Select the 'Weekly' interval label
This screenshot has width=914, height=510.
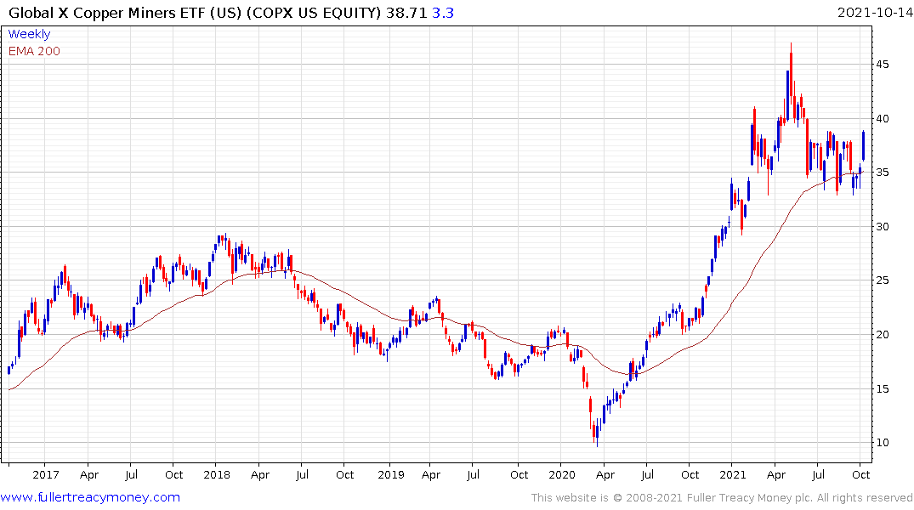(29, 34)
